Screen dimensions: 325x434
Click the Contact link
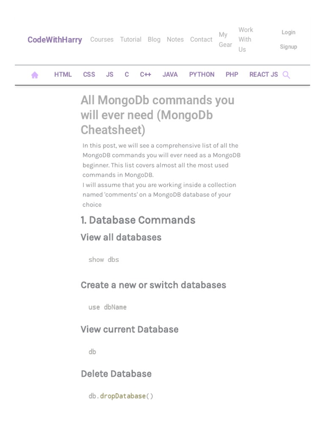point(201,39)
